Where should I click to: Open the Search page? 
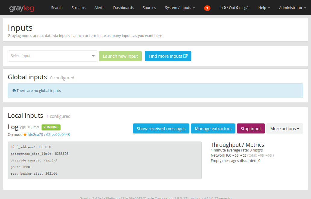[57, 8]
